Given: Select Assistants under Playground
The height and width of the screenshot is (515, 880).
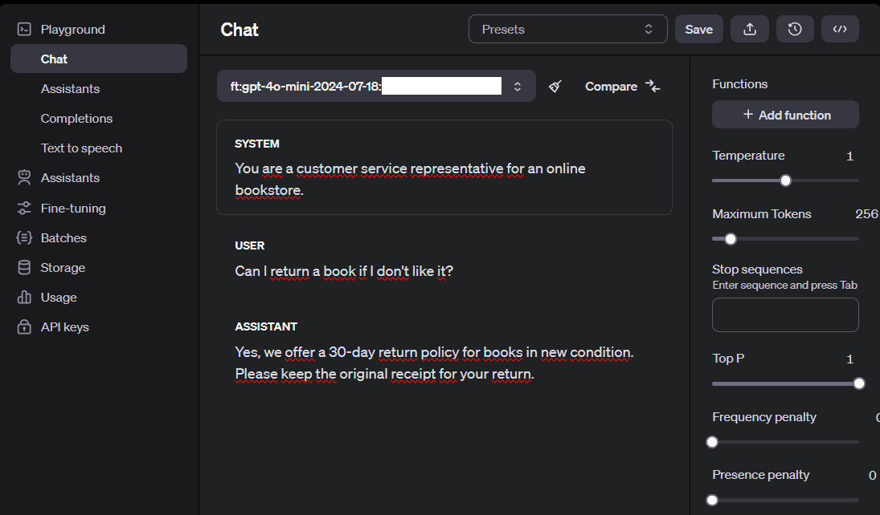Looking at the screenshot, I should 70,88.
